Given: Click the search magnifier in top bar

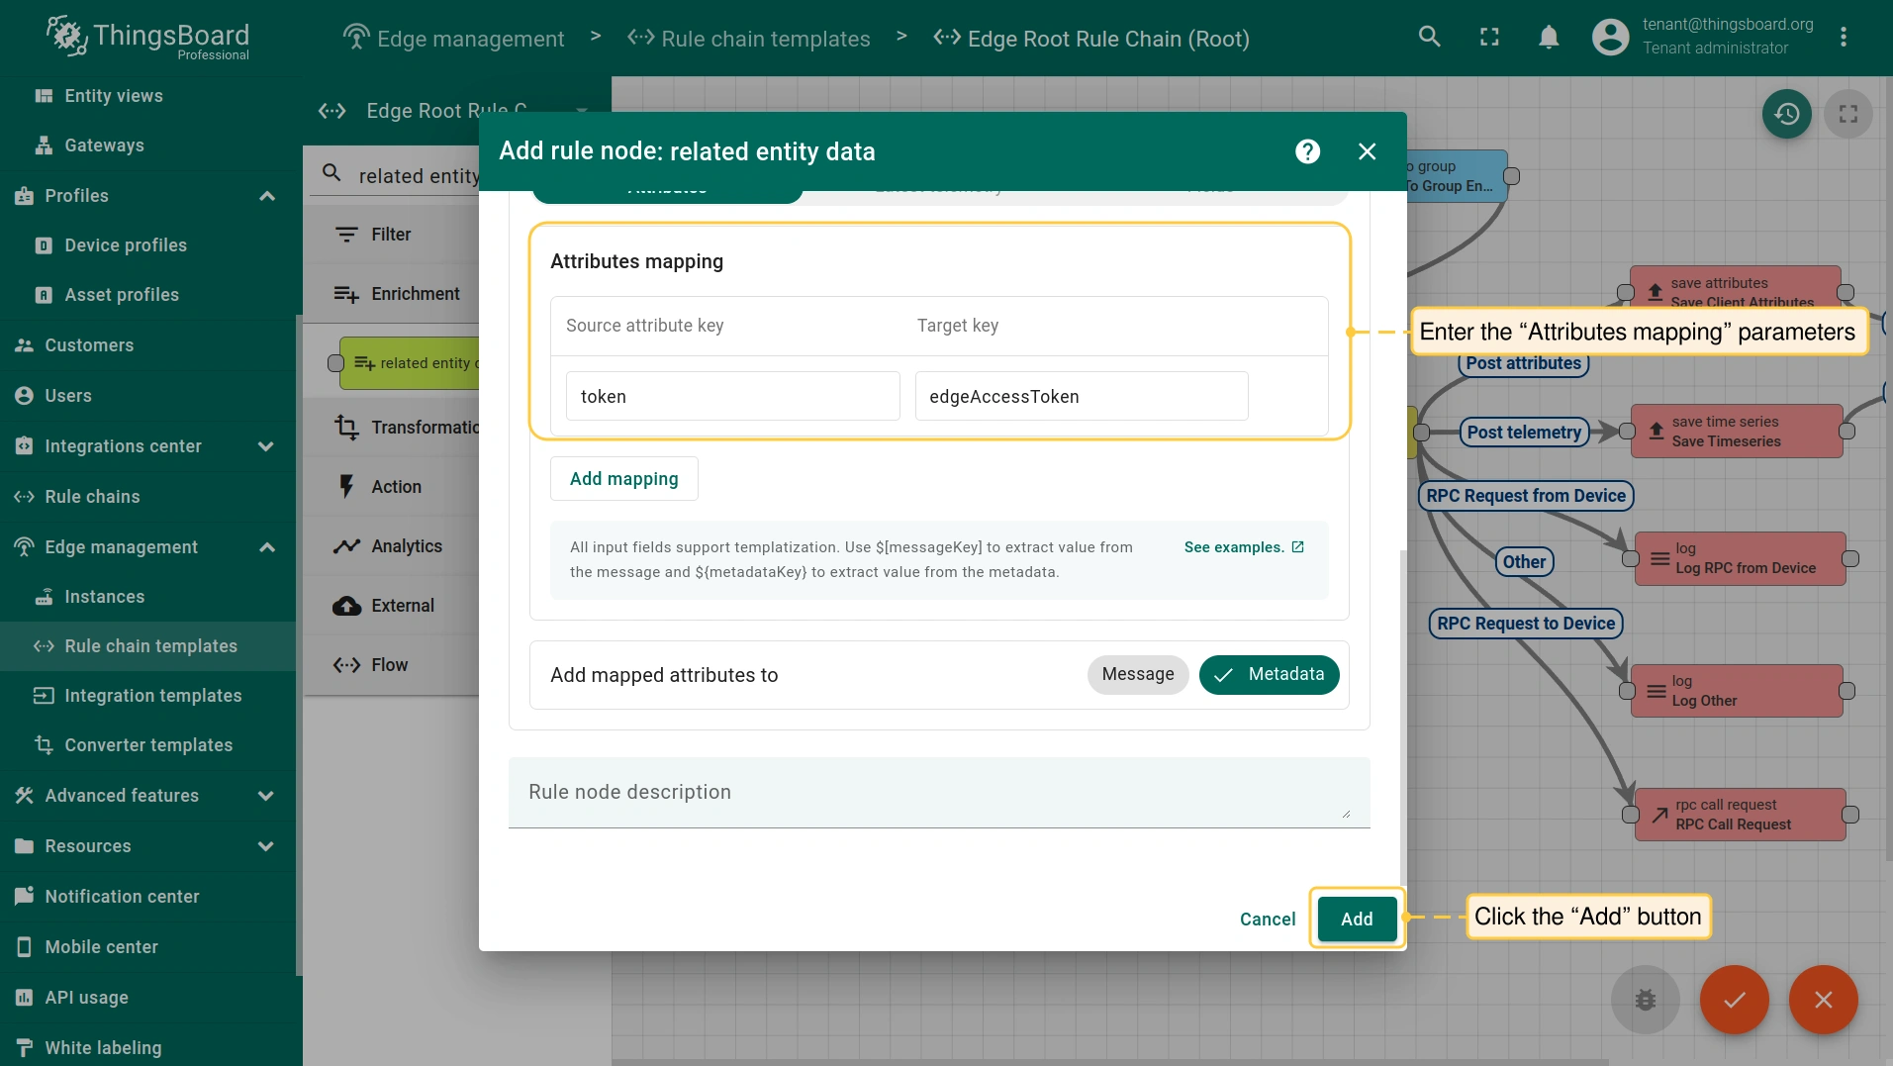Looking at the screenshot, I should coord(1429,38).
